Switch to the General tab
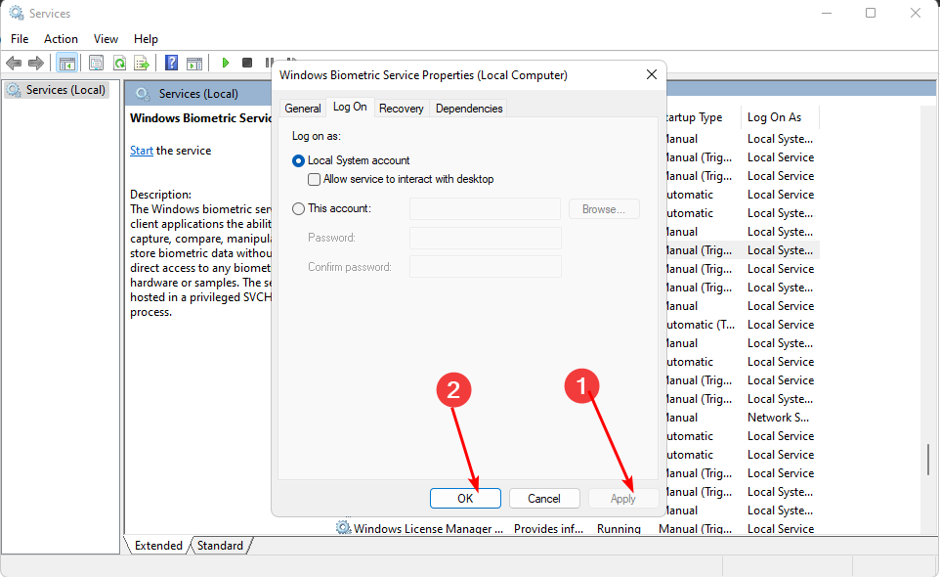The image size is (940, 577). (x=303, y=109)
